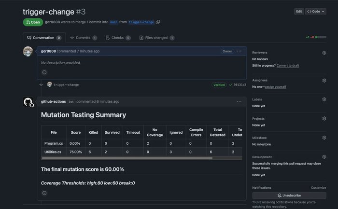Click the Owner badge on gor8808's comment
338x209 pixels.
coord(227,51)
